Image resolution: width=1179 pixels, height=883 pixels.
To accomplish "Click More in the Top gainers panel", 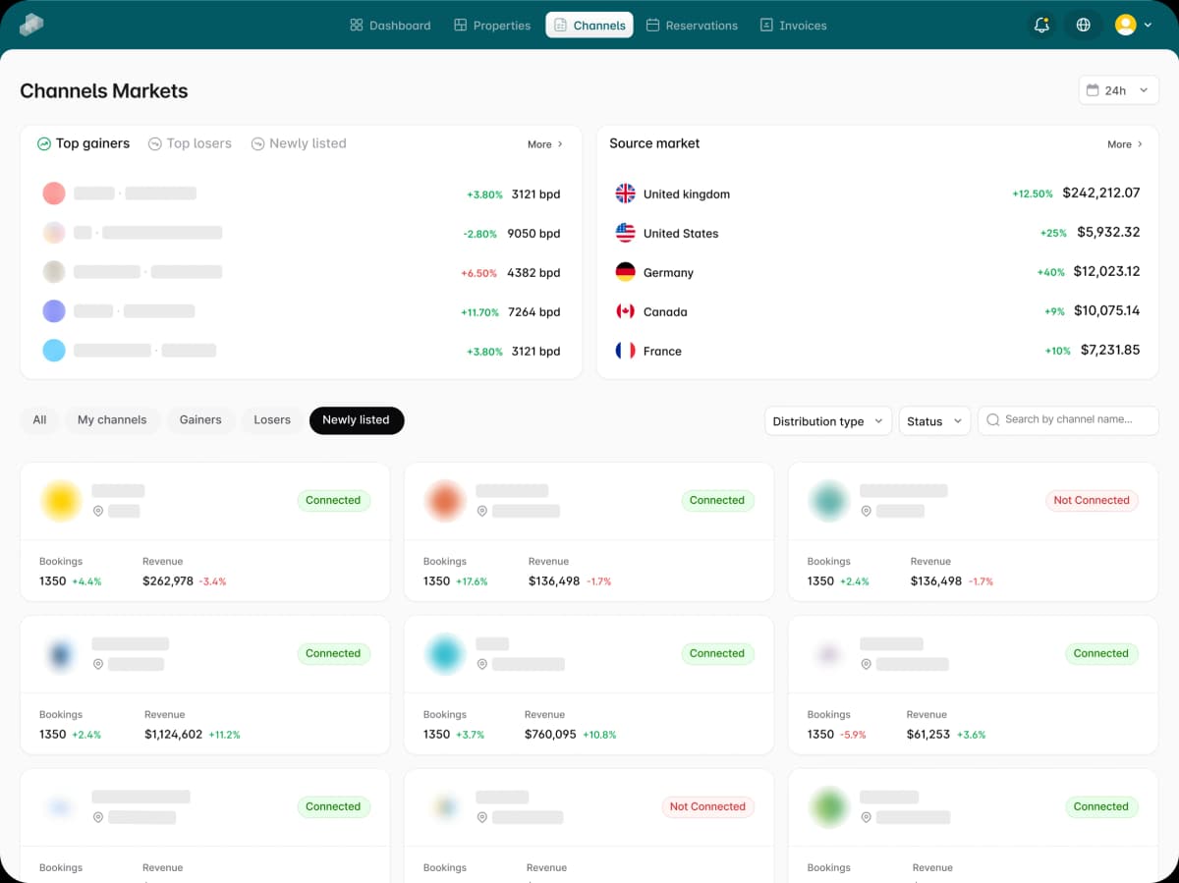I will click(x=545, y=144).
